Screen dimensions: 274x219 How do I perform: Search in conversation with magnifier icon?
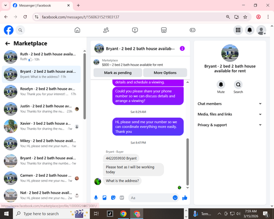tap(238, 84)
